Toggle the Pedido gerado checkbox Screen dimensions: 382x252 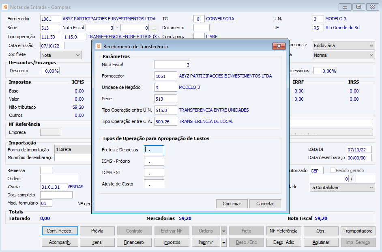[x=333, y=170]
